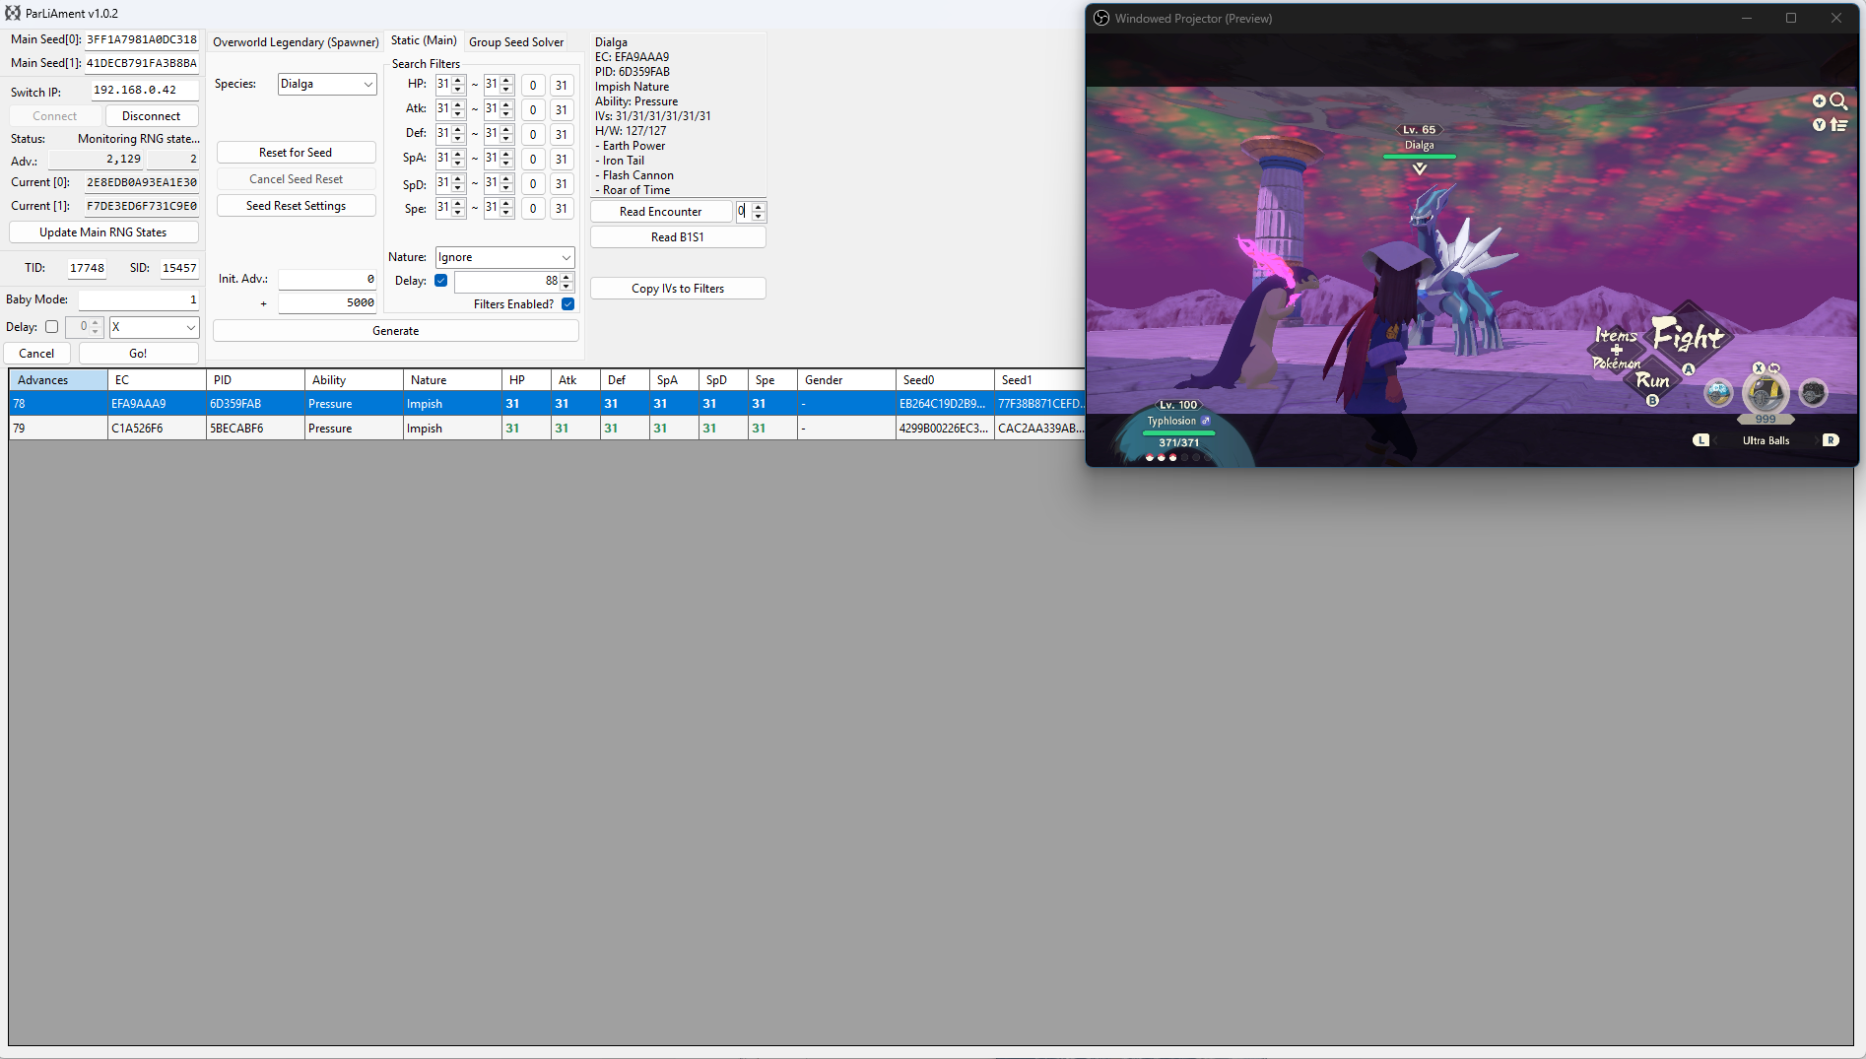Switch to Overworld Legendary (Spawner) tab
Screen dimensions: 1866x1059
click(296, 42)
